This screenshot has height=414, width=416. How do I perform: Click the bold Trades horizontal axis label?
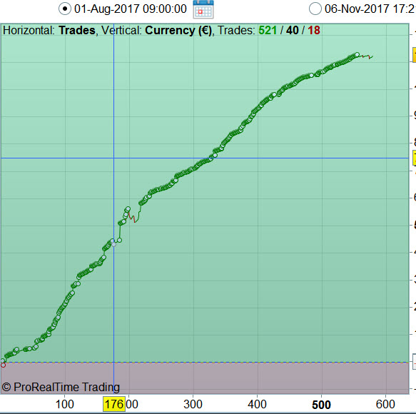pos(76,30)
